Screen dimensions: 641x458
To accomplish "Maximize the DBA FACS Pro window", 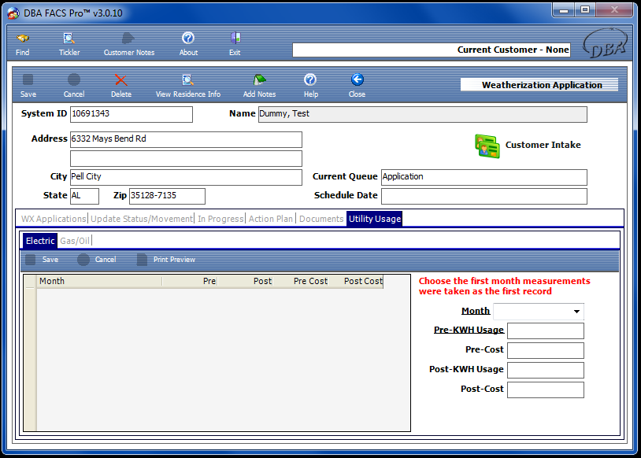I will point(585,9).
